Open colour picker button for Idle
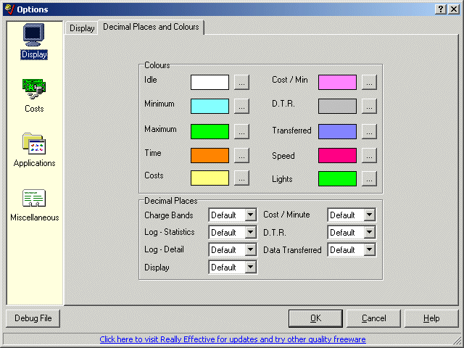464x348 pixels. point(241,82)
